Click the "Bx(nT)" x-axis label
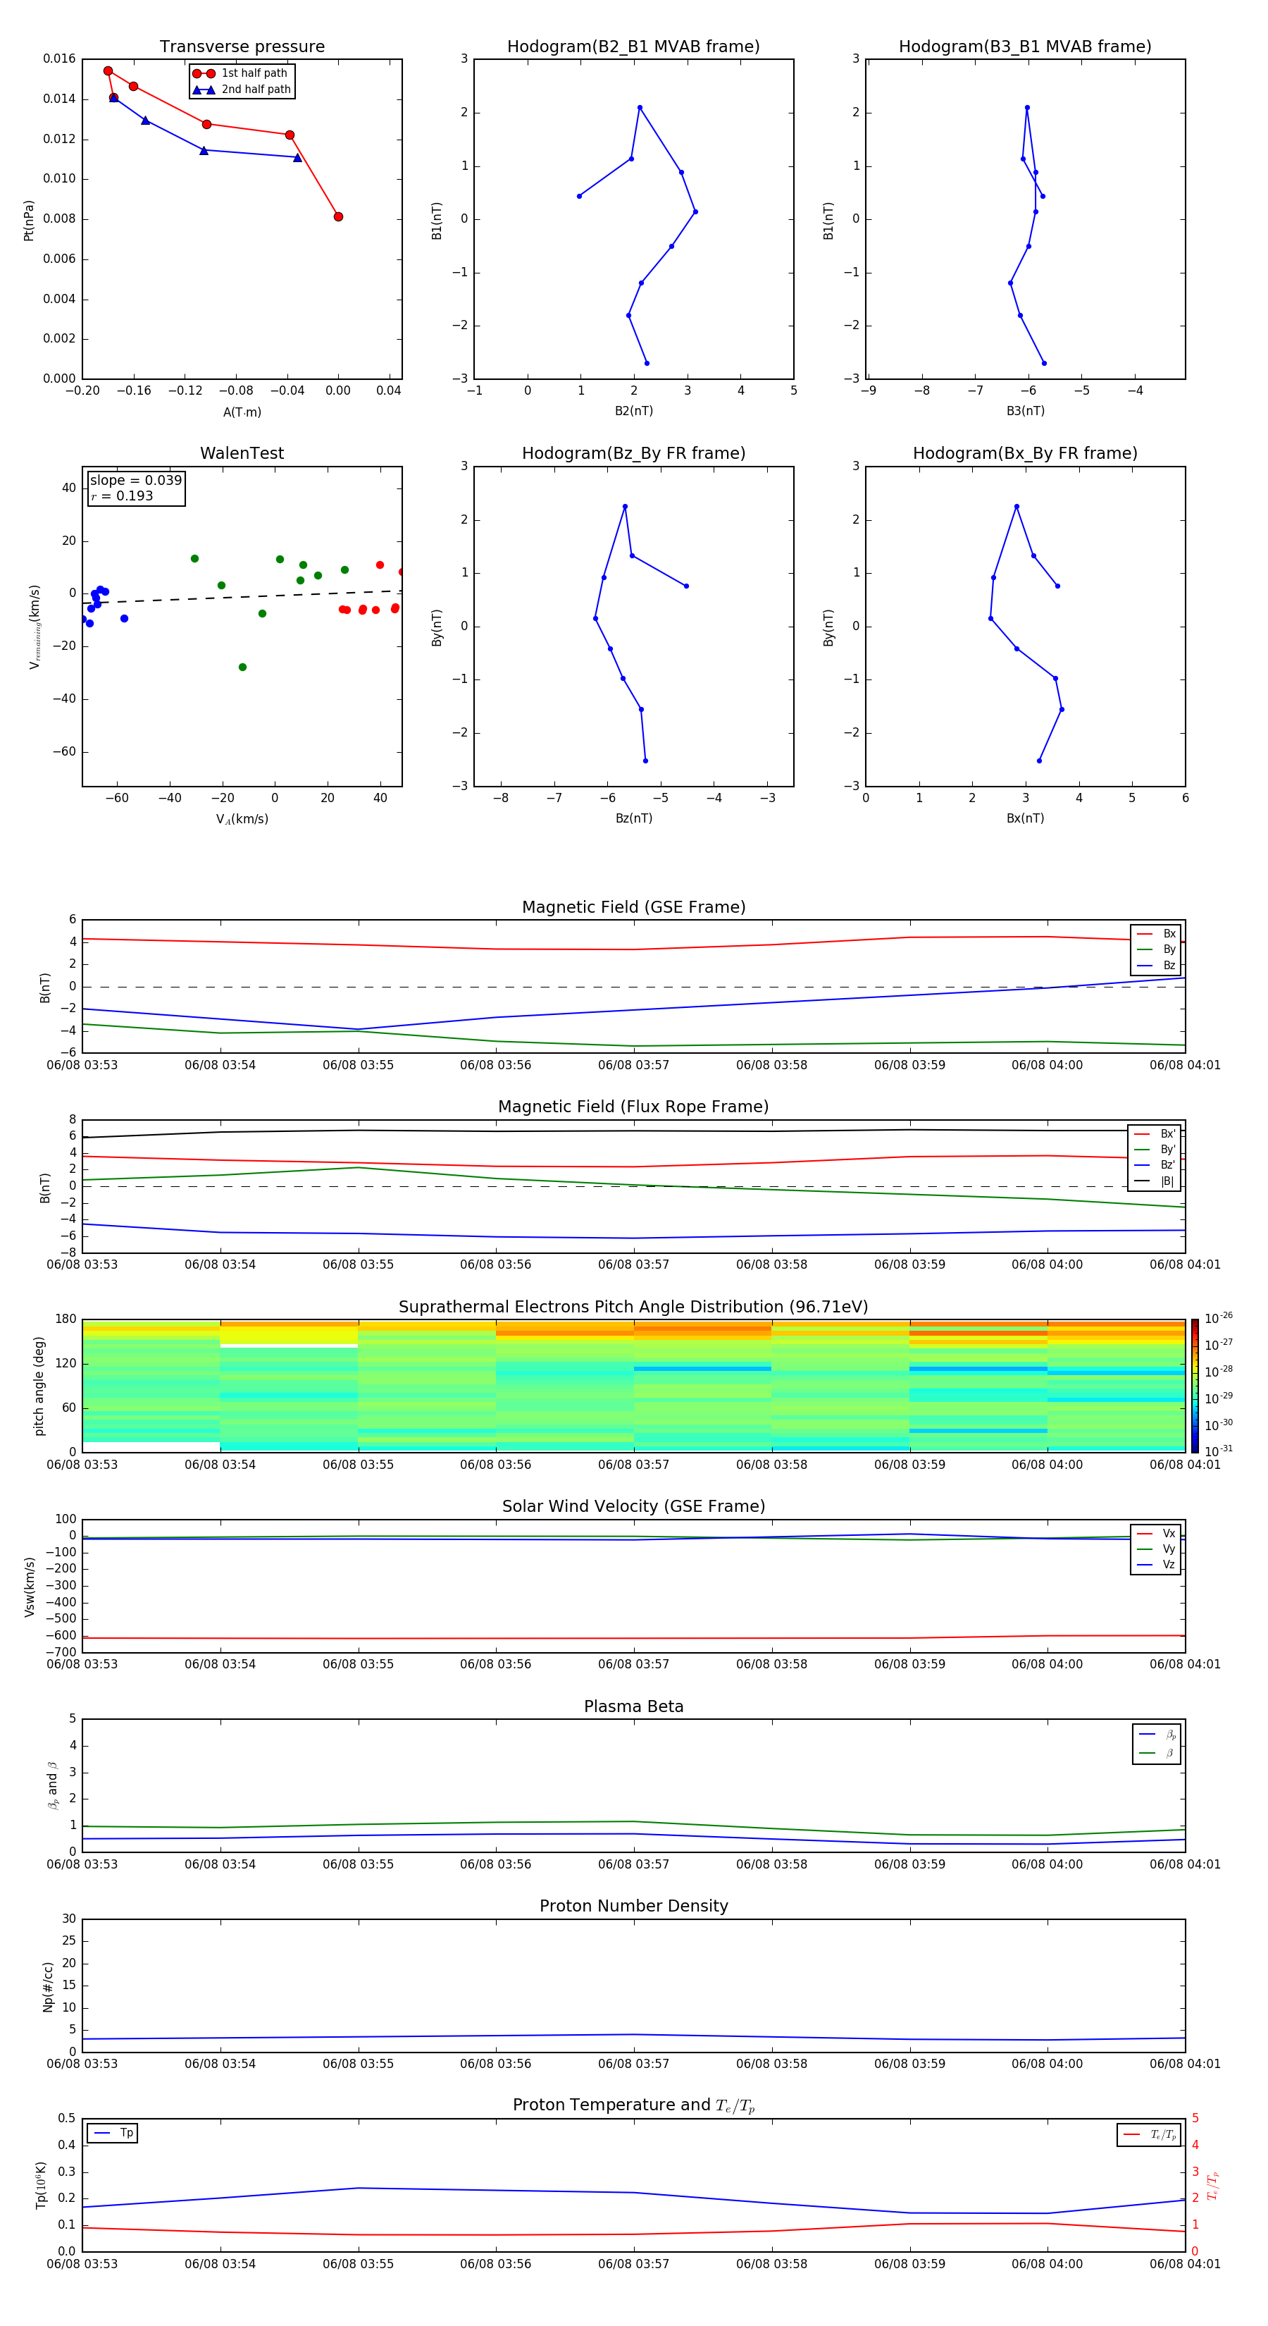The height and width of the screenshot is (2326, 1268). pyautogui.click(x=1025, y=818)
